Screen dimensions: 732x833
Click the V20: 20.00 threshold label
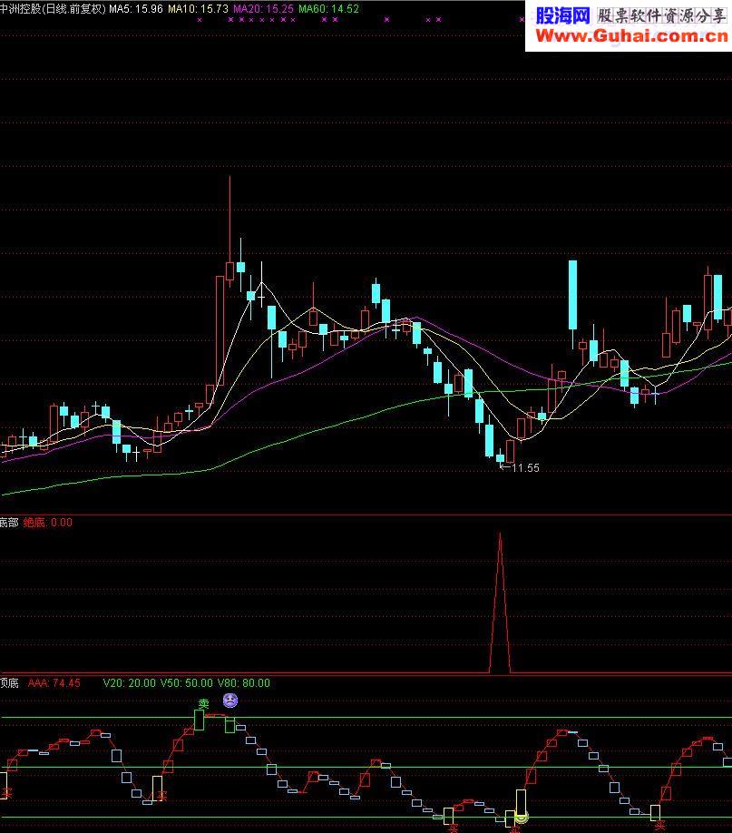[x=130, y=683]
